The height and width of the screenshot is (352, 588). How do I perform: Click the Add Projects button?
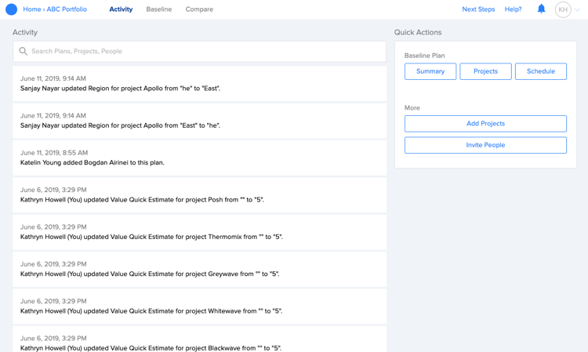coord(485,124)
